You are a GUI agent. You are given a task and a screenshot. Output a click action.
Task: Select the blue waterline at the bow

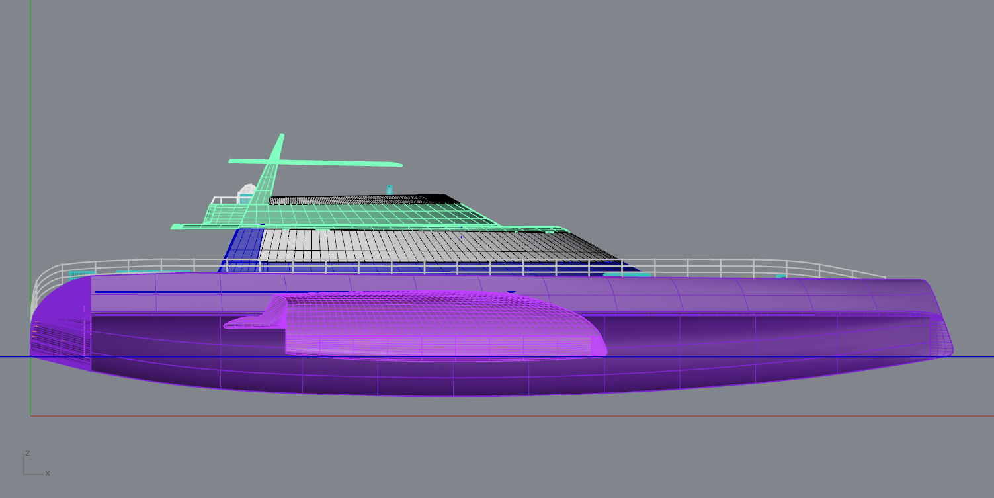point(972,357)
